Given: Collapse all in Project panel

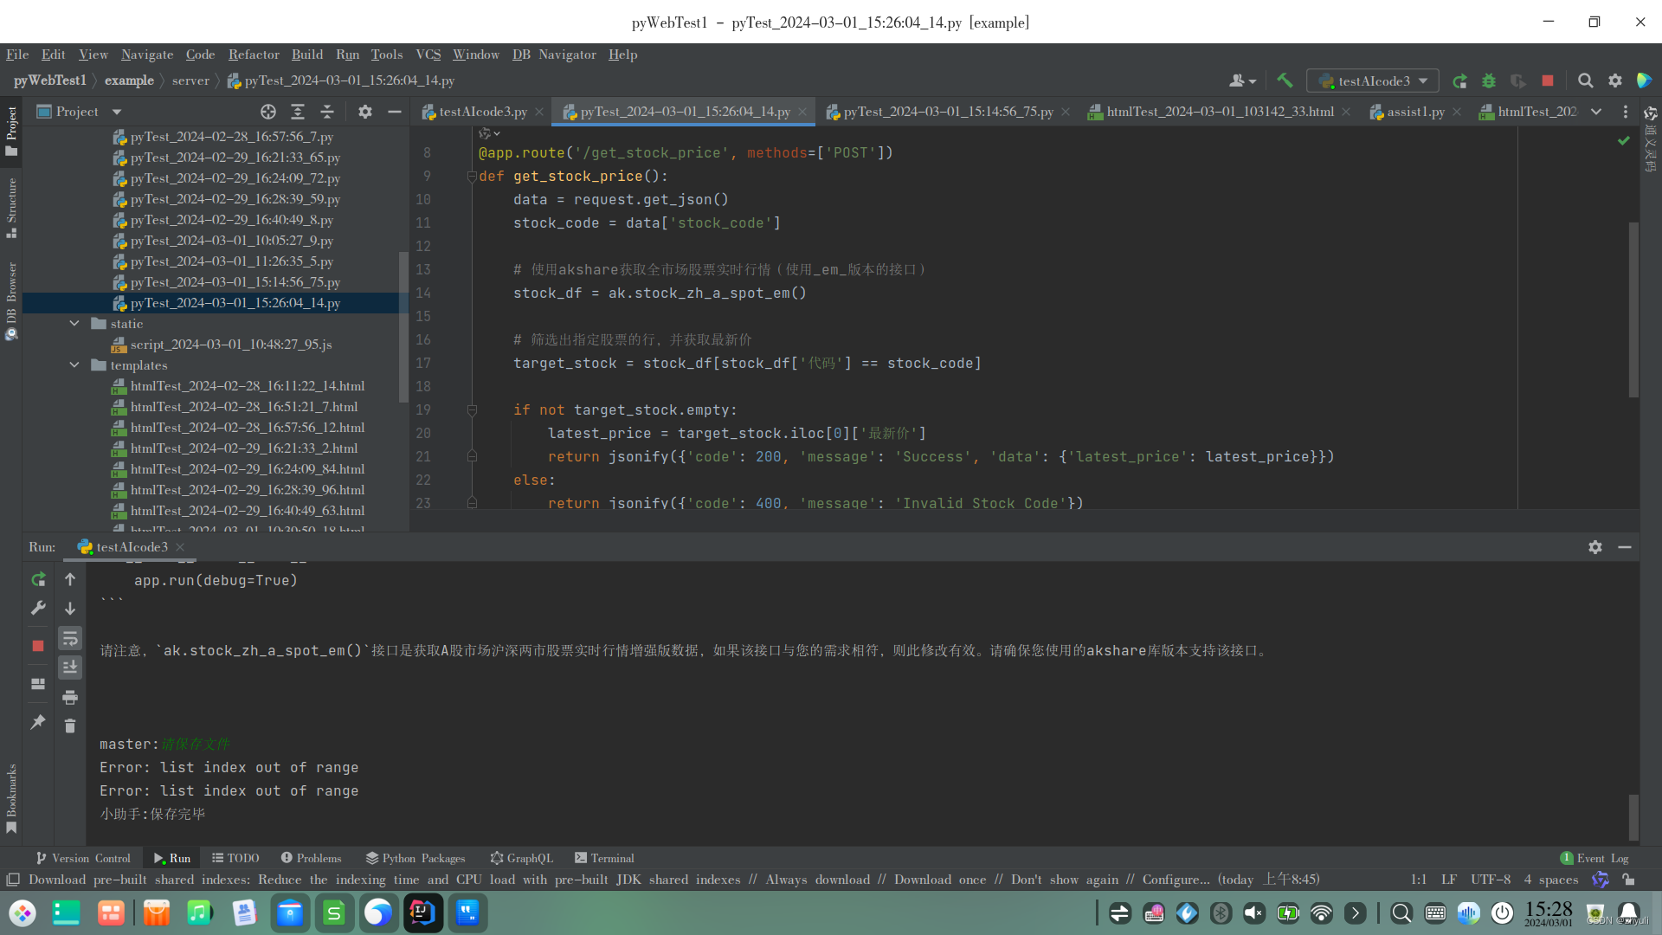Looking at the screenshot, I should (x=327, y=112).
